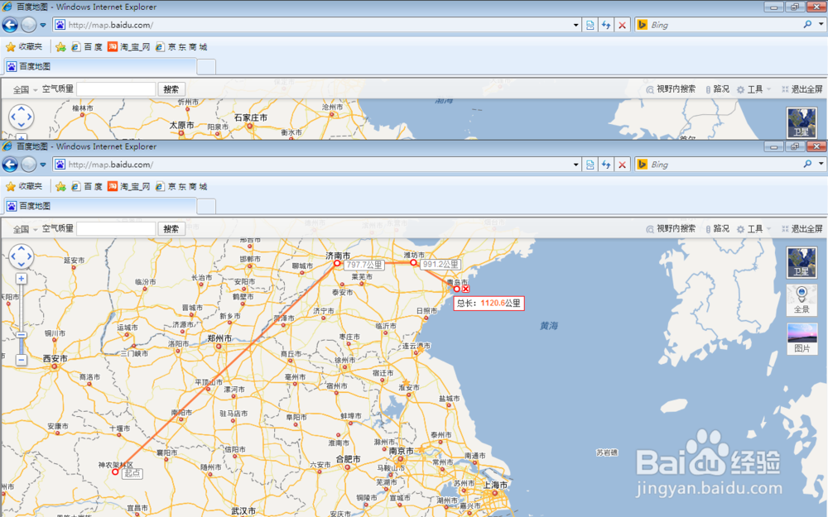Open the 京东商城 bookmark in the lower window
This screenshot has width=828, height=517.
181,187
